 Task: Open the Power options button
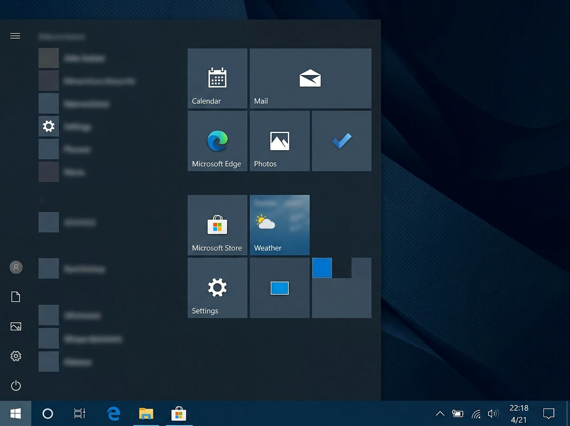(16, 386)
